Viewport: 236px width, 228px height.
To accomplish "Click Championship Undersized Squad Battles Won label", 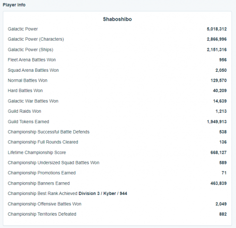I will point(54,163).
